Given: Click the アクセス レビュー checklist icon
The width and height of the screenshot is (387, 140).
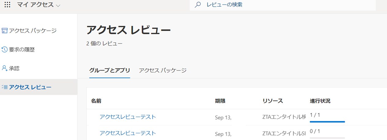Looking at the screenshot, I should pyautogui.click(x=5, y=87).
